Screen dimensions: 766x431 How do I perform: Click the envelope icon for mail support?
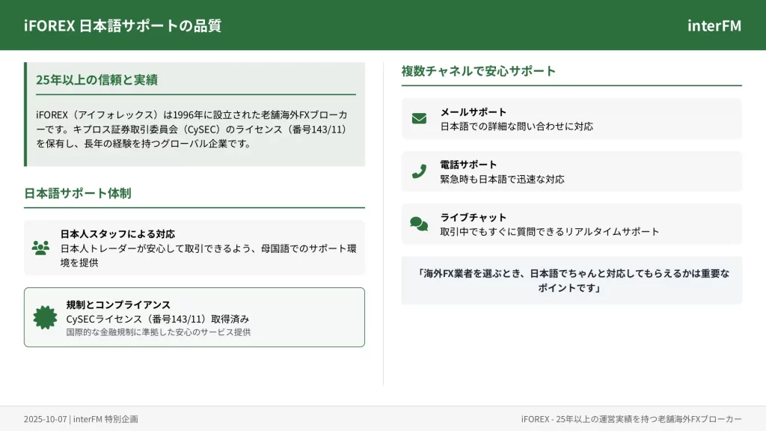(x=419, y=119)
